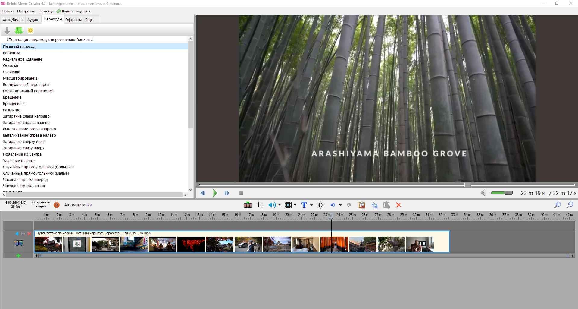Viewport: 578px width, 309px height.
Task: Click the cut clipboard scissors icon
Action: (362, 205)
